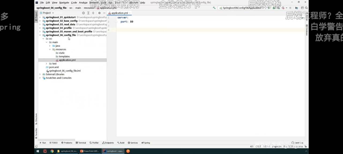Screen dimensions: 343x154
Task: Click the 'main' breadcrumb in navigation bar
Action: (78, 8)
